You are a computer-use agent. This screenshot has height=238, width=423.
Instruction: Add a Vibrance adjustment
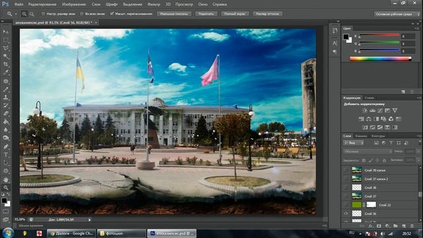point(395,110)
